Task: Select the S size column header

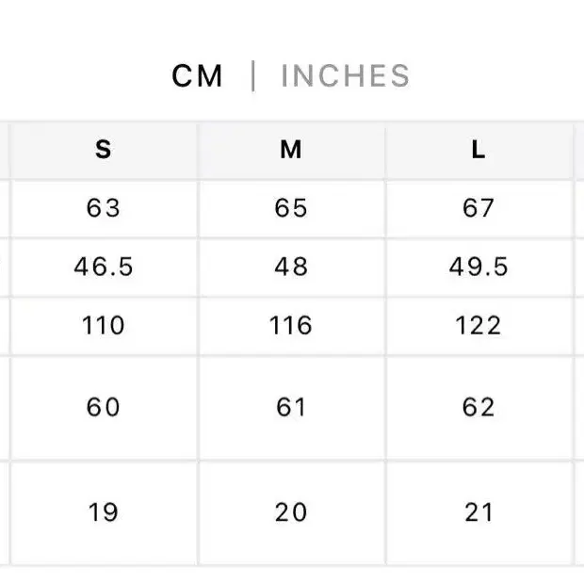Action: pyautogui.click(x=104, y=150)
